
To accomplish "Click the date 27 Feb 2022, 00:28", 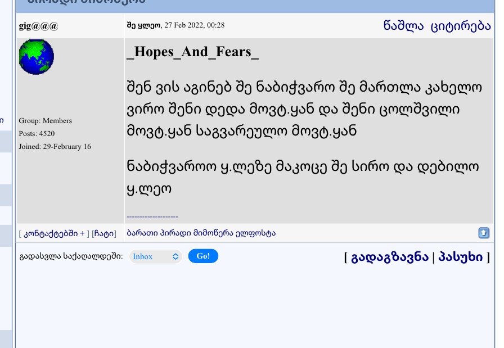I will (195, 25).
